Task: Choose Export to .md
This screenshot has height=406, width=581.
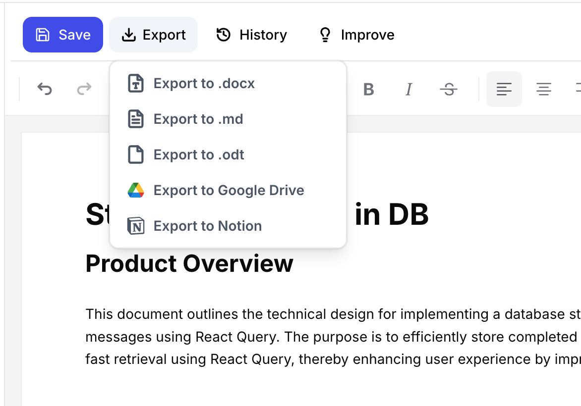Action: 228,119
